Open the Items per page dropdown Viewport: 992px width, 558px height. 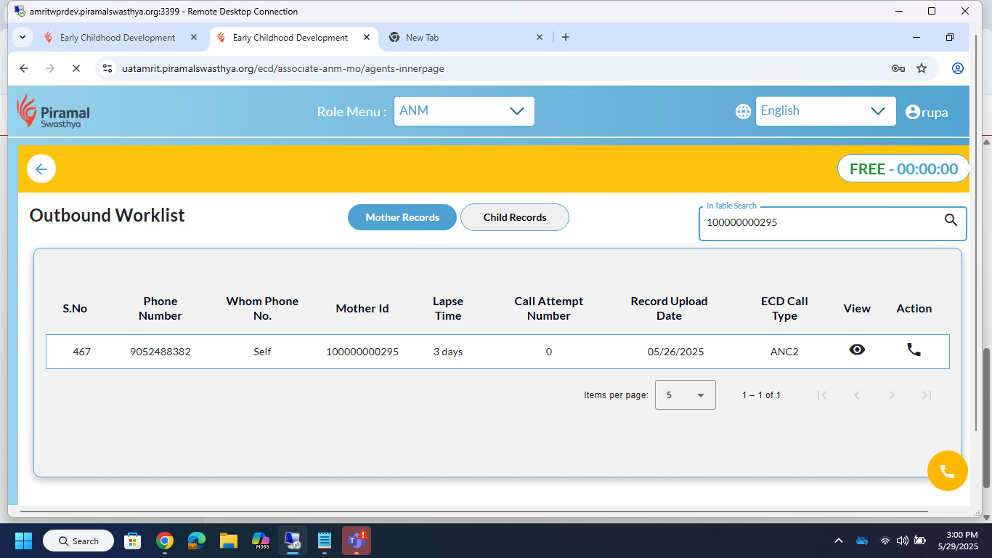685,395
